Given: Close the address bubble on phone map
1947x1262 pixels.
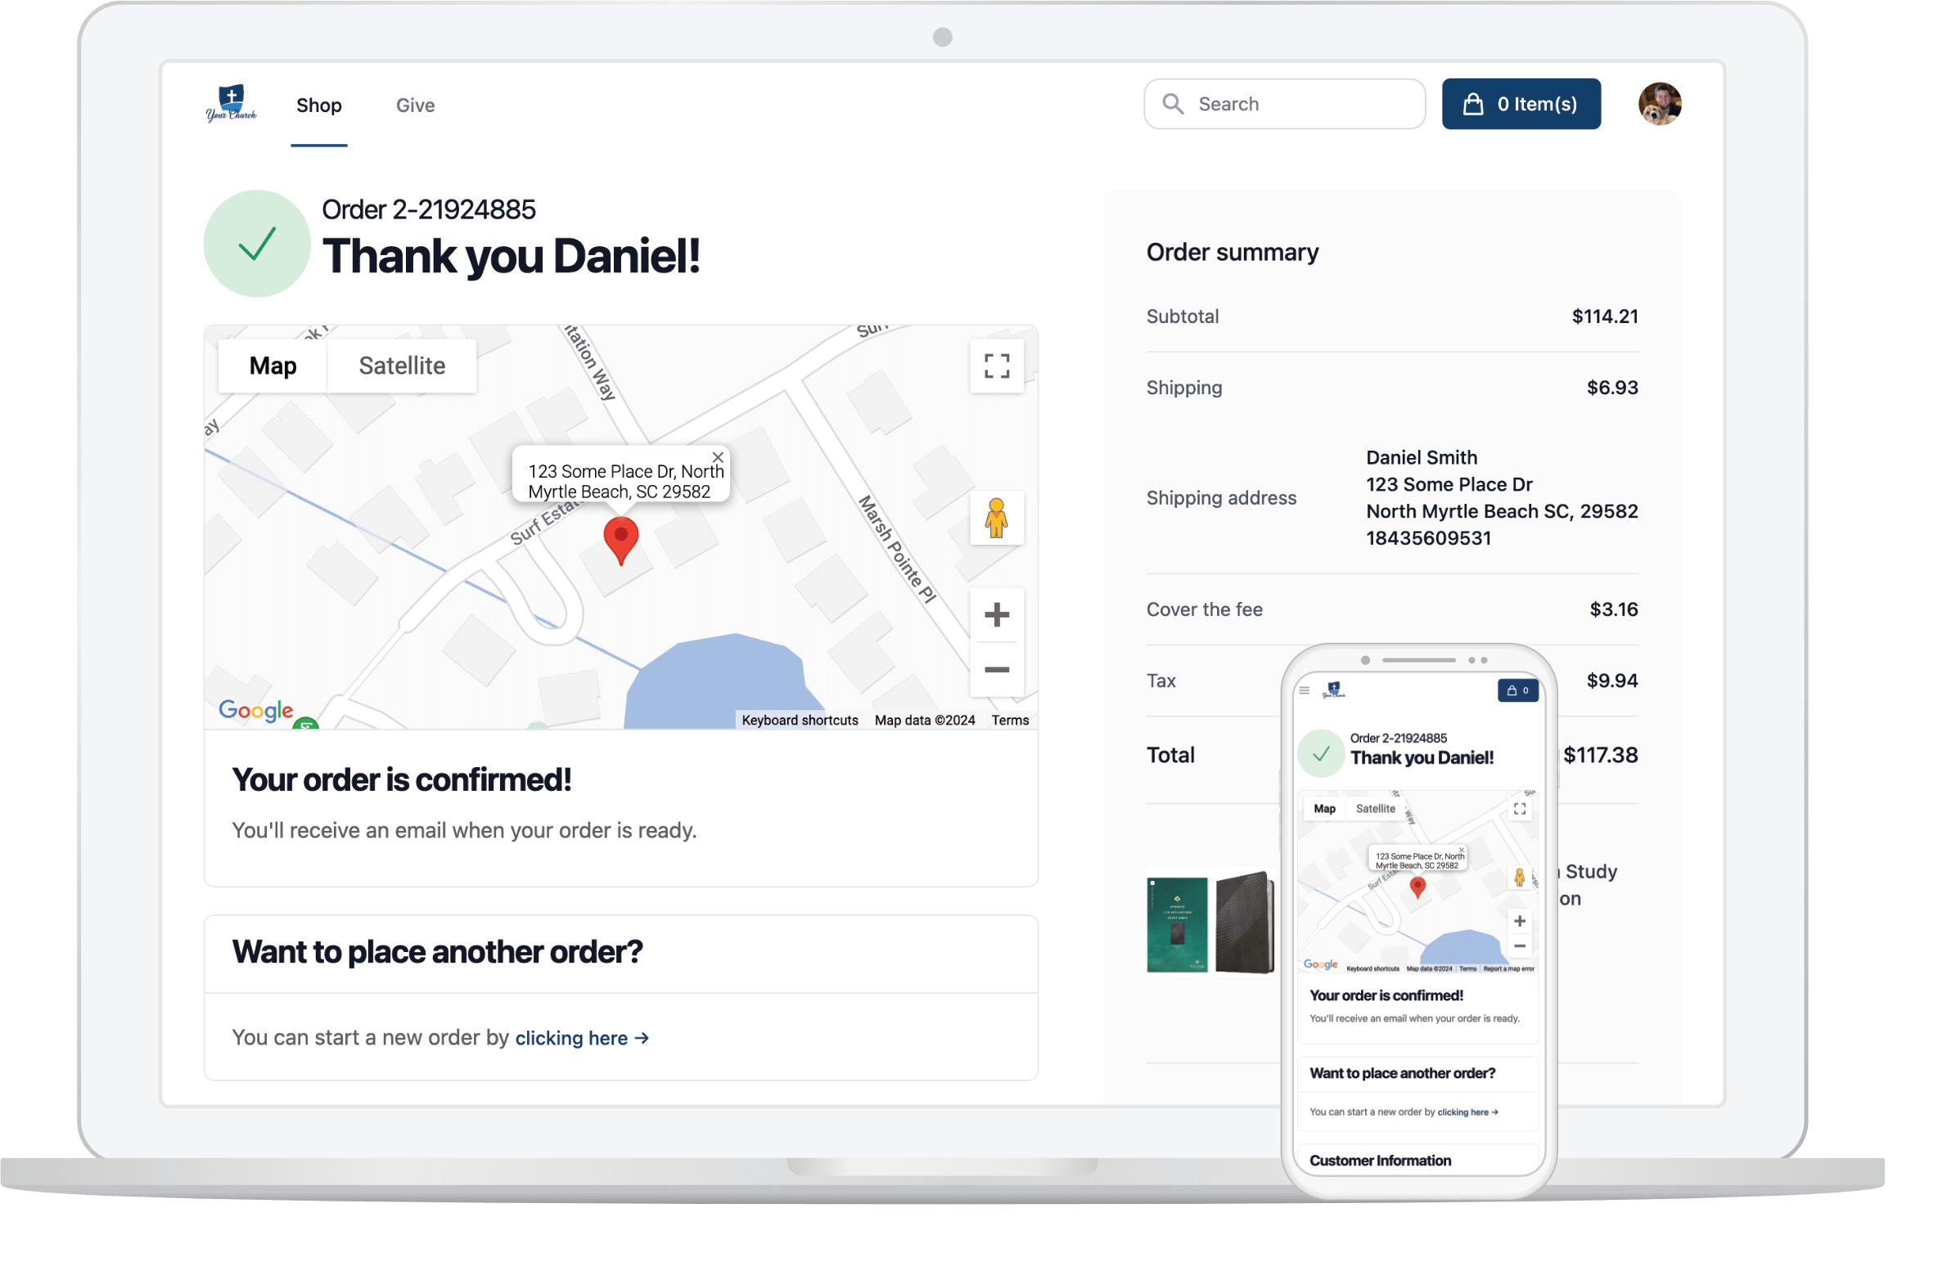Looking at the screenshot, I should point(1462,850).
